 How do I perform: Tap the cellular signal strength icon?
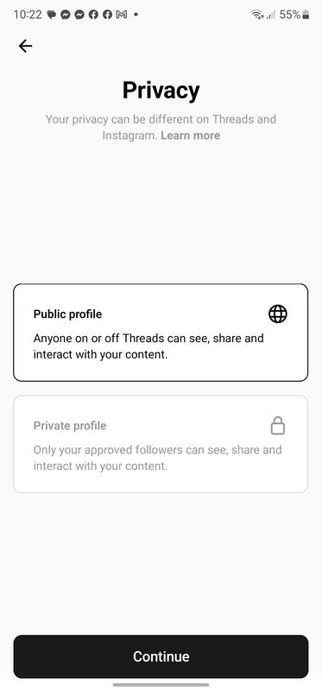(x=271, y=15)
